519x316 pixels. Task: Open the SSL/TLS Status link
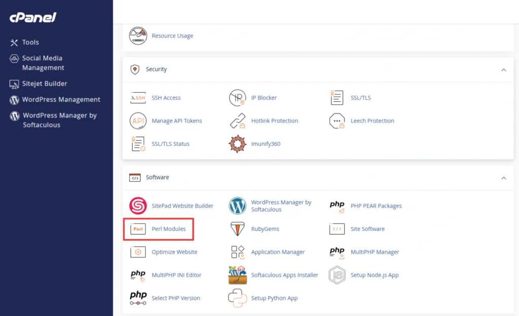point(170,144)
